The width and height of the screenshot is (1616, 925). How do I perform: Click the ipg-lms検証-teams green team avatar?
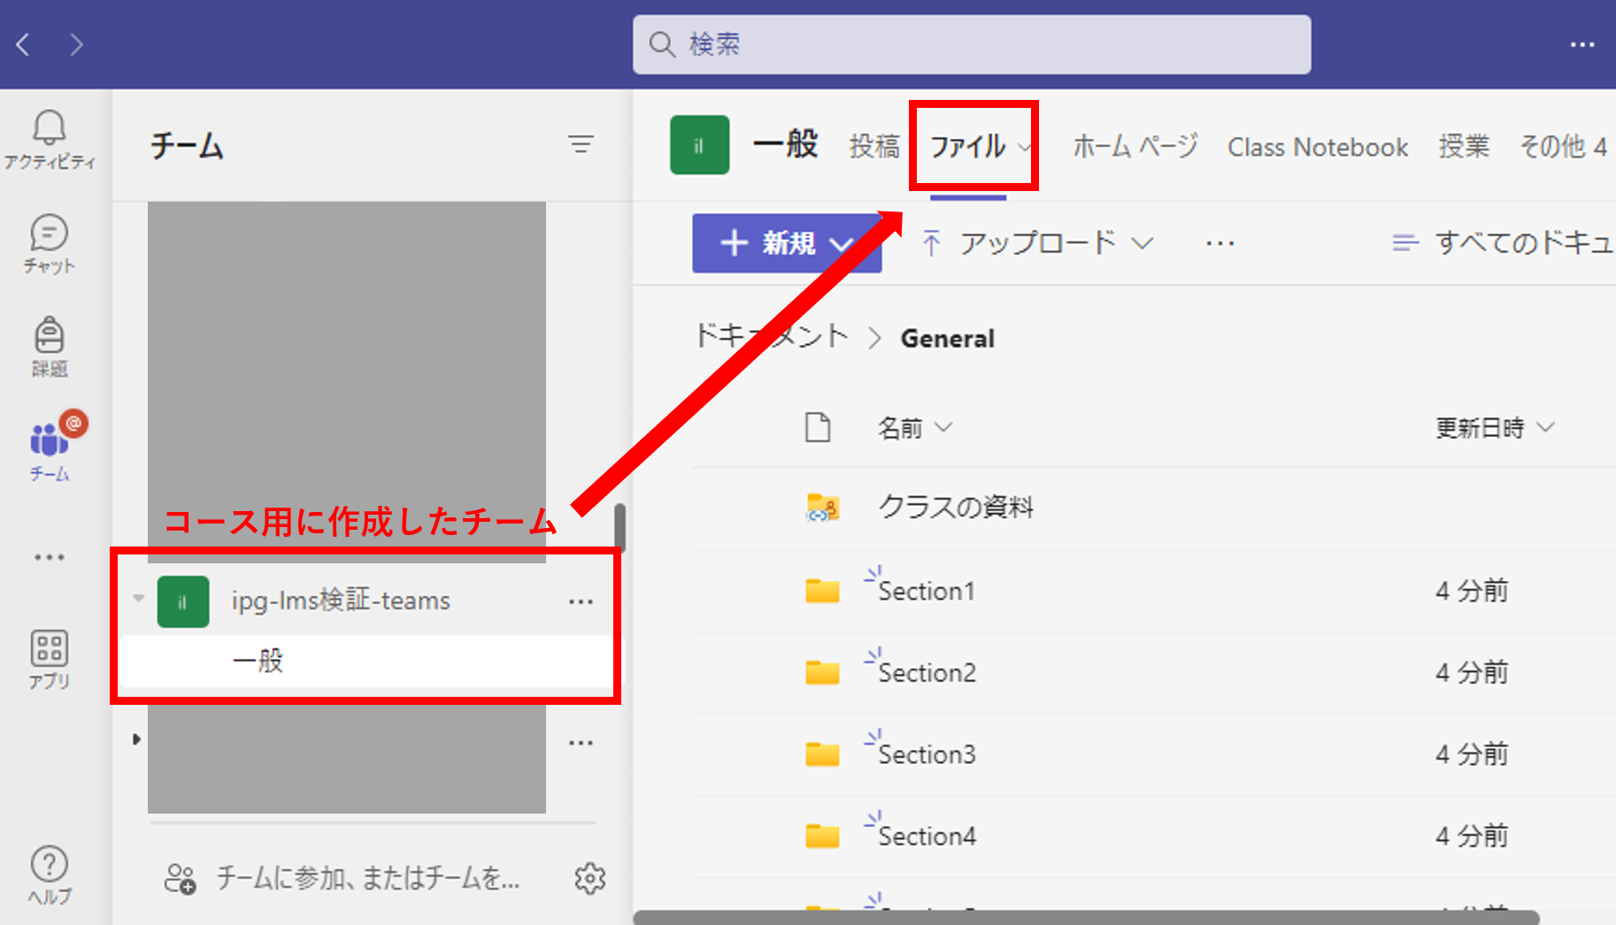pos(183,601)
